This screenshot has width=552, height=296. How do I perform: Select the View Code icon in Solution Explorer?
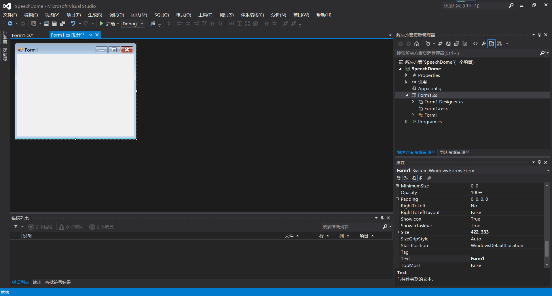click(x=476, y=44)
